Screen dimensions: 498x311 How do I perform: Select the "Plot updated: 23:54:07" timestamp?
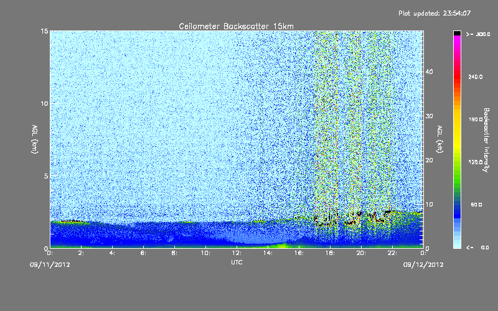coord(435,13)
